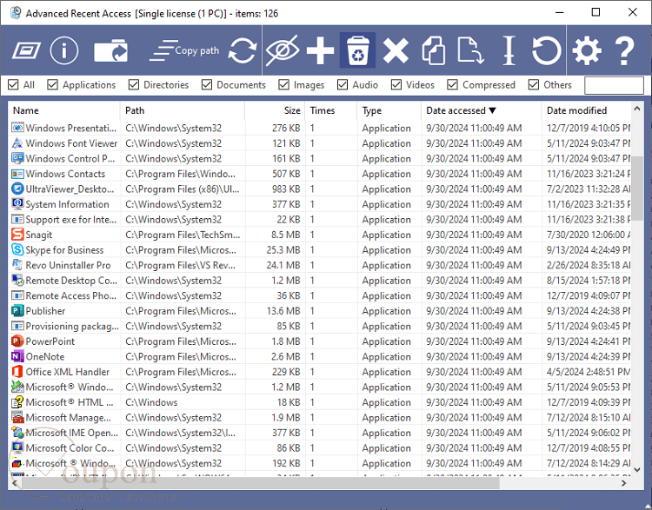Image resolution: width=652 pixels, height=510 pixels.
Task: Click the Publisher application icon
Action: point(17,311)
